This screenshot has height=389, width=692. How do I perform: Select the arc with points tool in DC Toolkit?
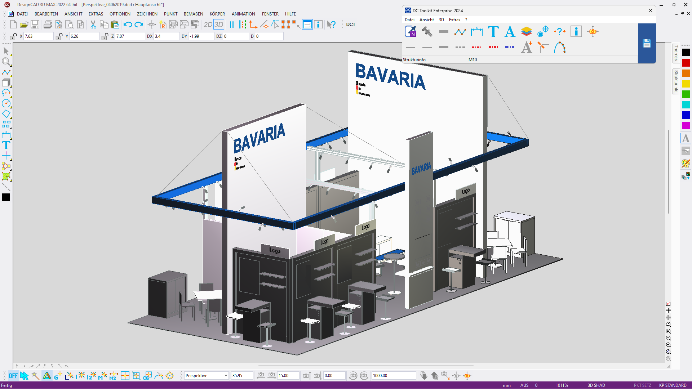560,47
